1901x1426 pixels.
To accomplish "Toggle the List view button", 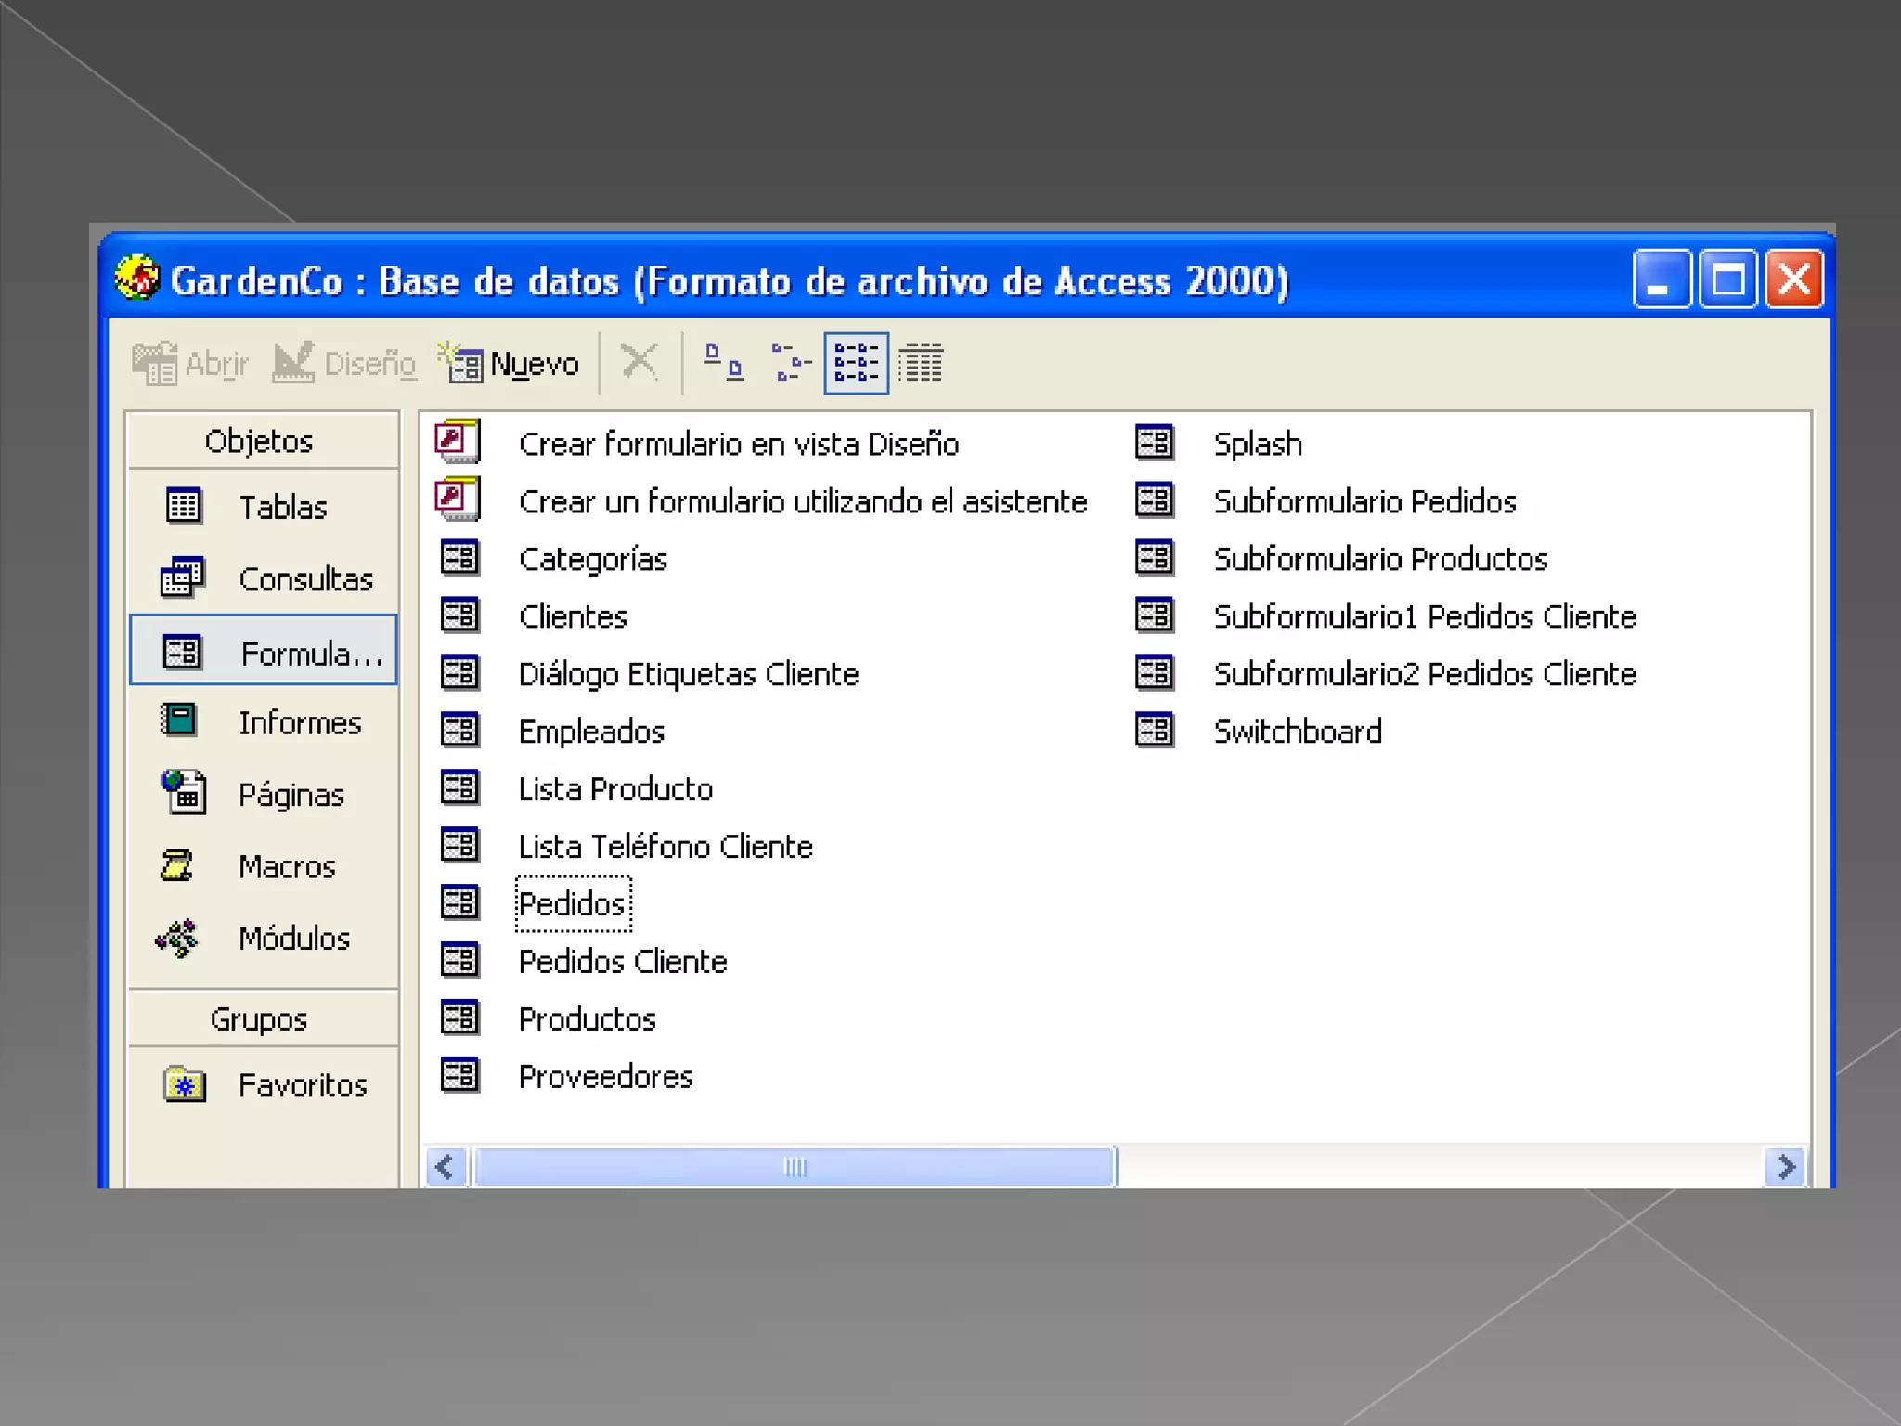I will 856,362.
